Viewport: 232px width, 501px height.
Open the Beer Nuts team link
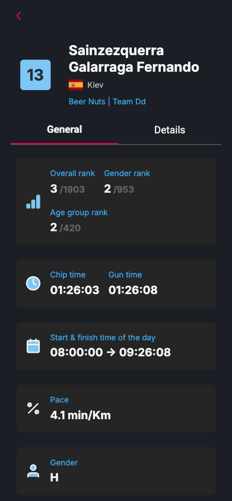[x=87, y=101]
